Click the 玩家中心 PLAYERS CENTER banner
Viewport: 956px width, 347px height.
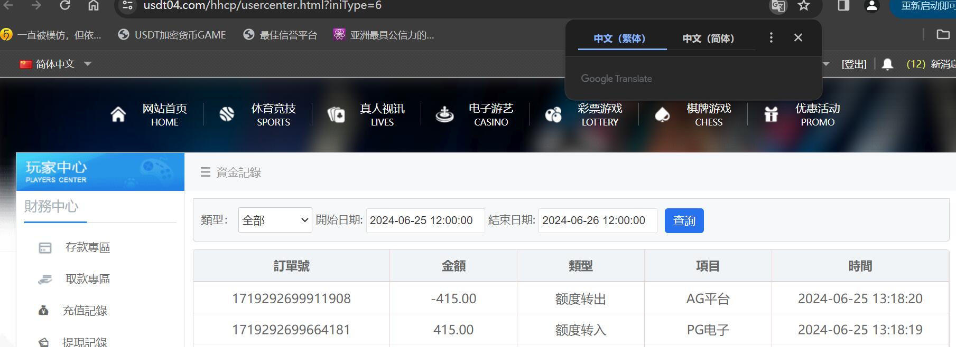pyautogui.click(x=100, y=172)
